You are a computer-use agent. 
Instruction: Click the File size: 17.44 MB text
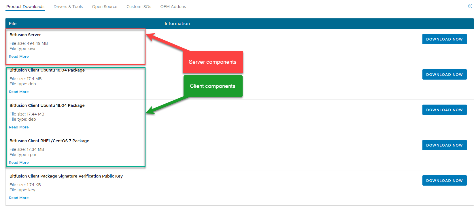pos(27,114)
